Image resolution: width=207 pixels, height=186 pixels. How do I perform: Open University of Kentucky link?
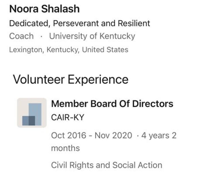pyautogui.click(x=92, y=36)
